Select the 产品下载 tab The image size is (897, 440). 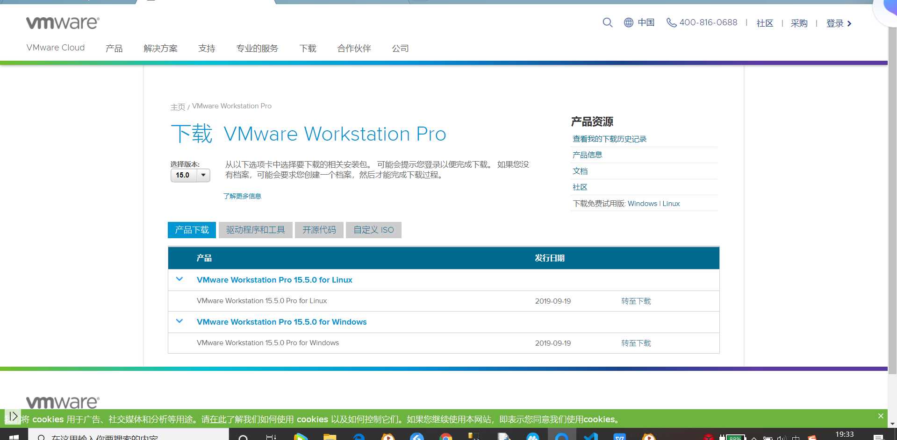pyautogui.click(x=192, y=230)
